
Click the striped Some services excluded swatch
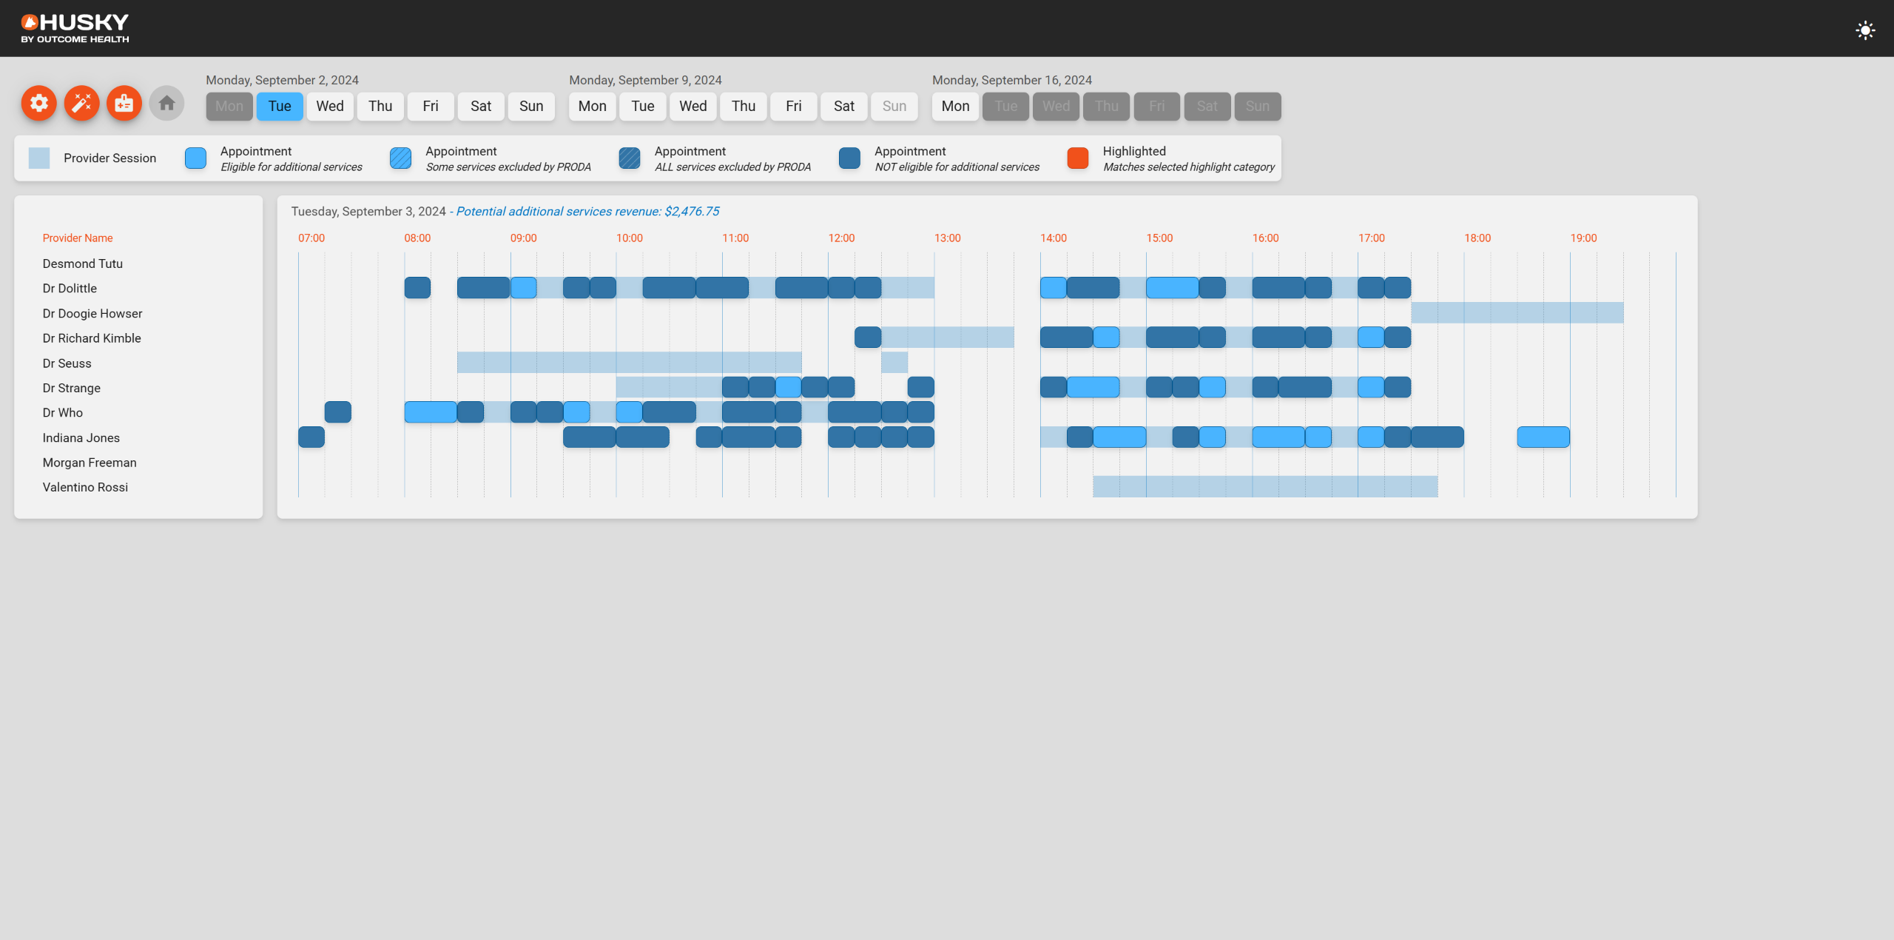coord(400,158)
